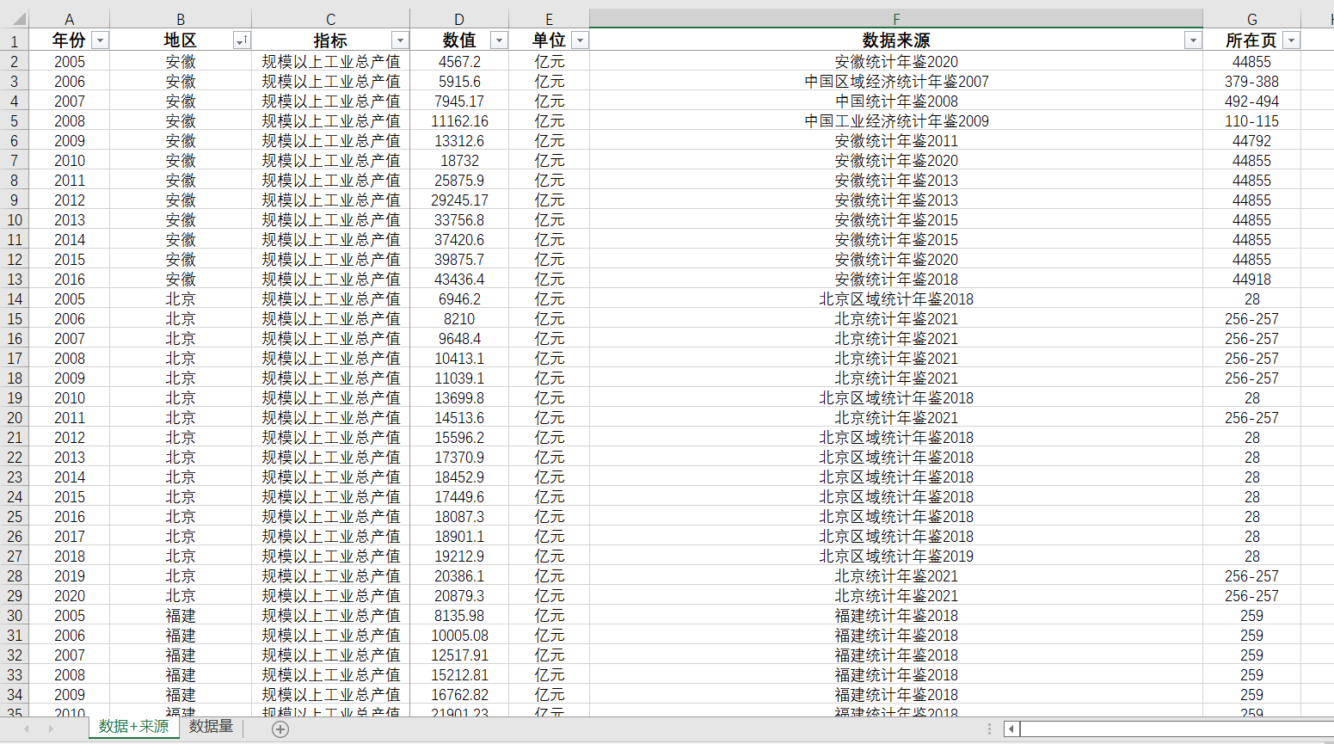Open the 年份 filter dropdown
This screenshot has height=744, width=1334.
tap(101, 40)
